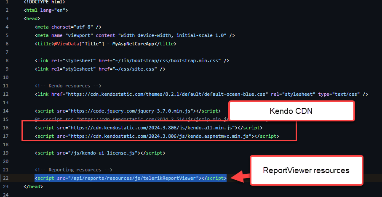Click line number 13 in the gutter

[x=6, y=102]
